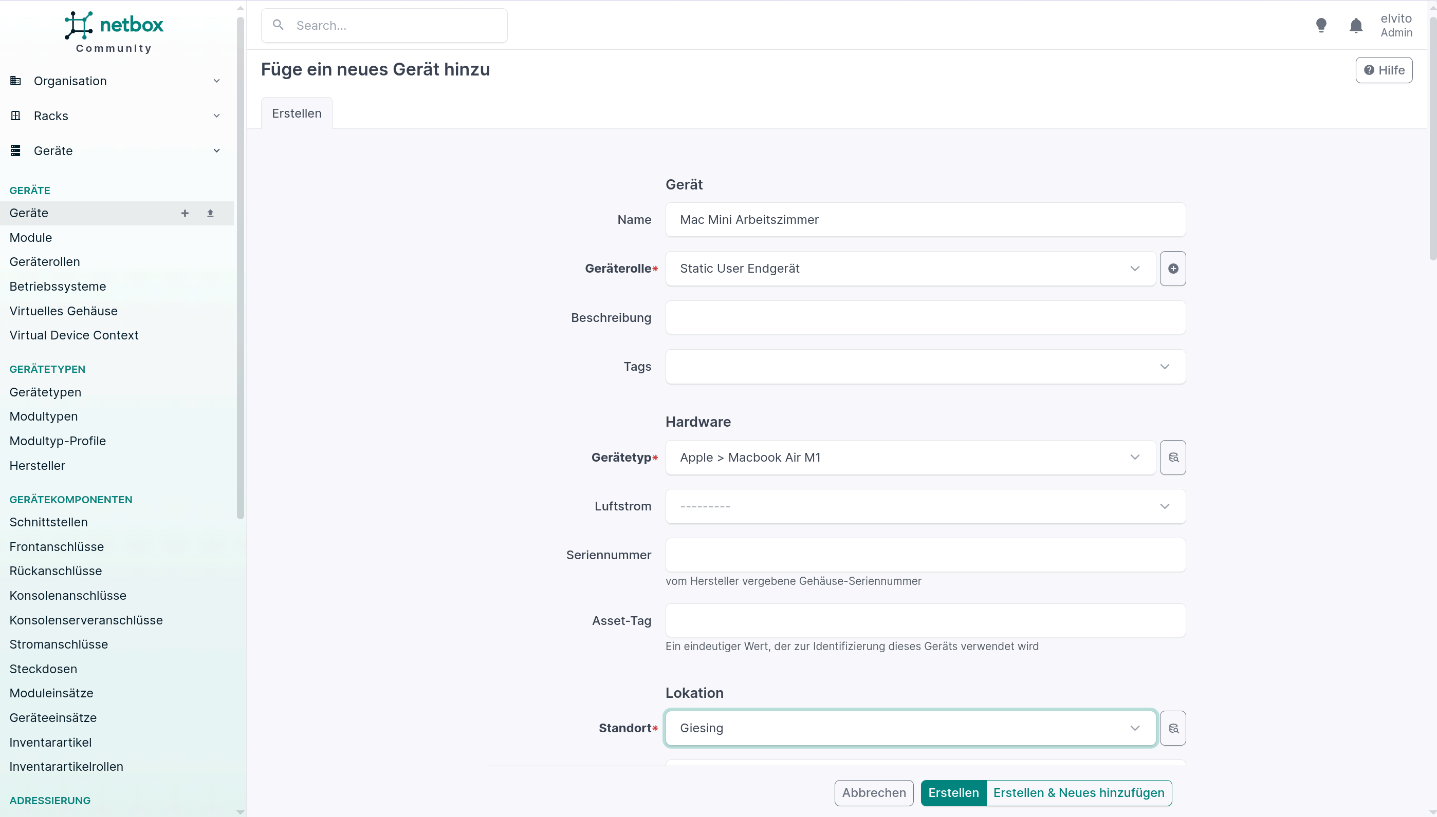The width and height of the screenshot is (1437, 817).
Task: Focus the Search input field
Action: (x=384, y=25)
